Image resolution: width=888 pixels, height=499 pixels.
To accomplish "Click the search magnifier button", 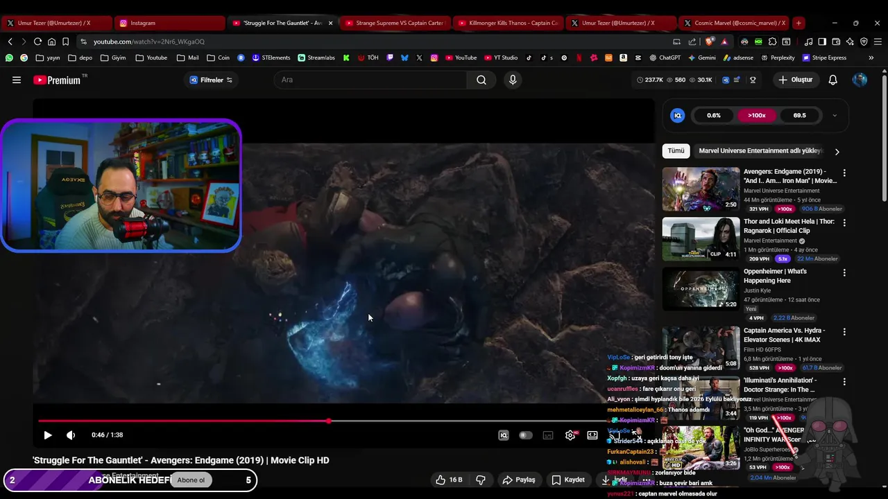I will tap(481, 80).
